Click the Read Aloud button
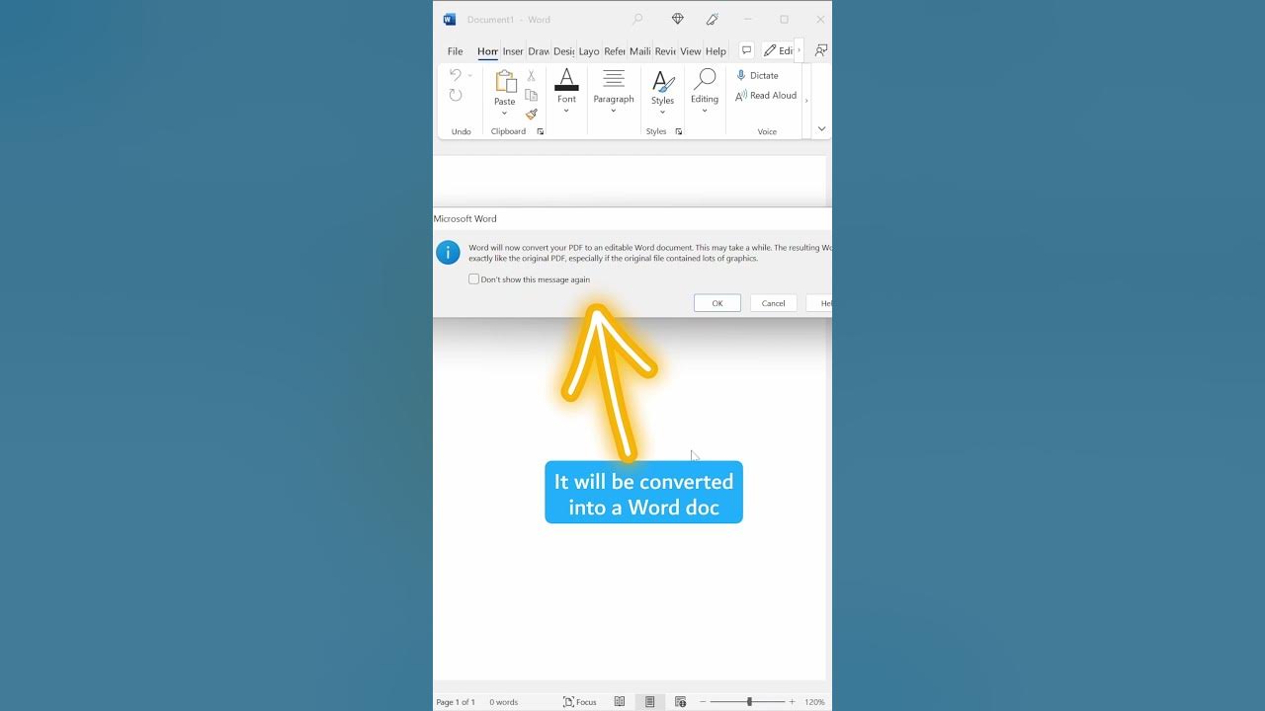 (x=766, y=96)
